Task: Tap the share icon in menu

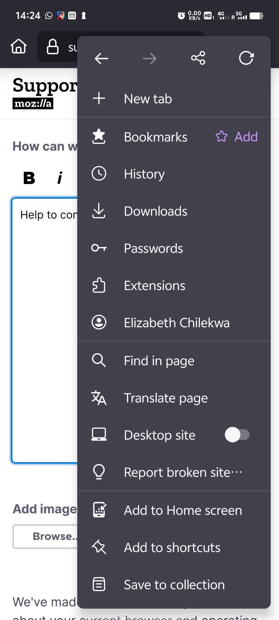Action: point(198,58)
